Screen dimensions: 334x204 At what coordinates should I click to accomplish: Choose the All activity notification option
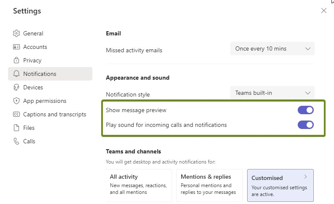(x=139, y=185)
